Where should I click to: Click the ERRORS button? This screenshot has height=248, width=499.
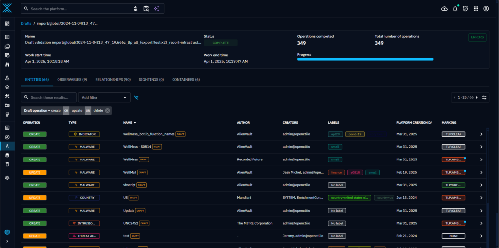(477, 37)
